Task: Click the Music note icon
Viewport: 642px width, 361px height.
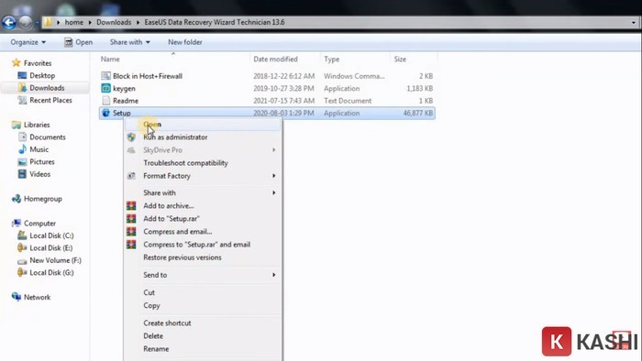Action: [22, 149]
